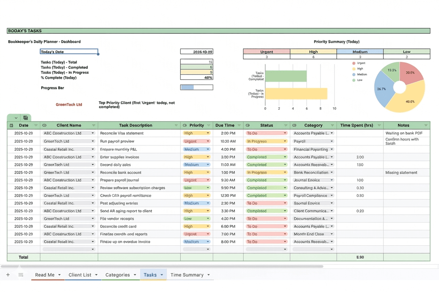Click the Status column type icon

[x=248, y=125]
